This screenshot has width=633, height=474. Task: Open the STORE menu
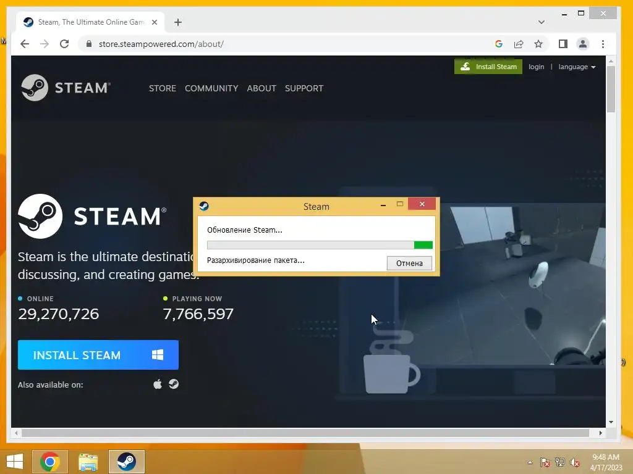click(x=163, y=88)
